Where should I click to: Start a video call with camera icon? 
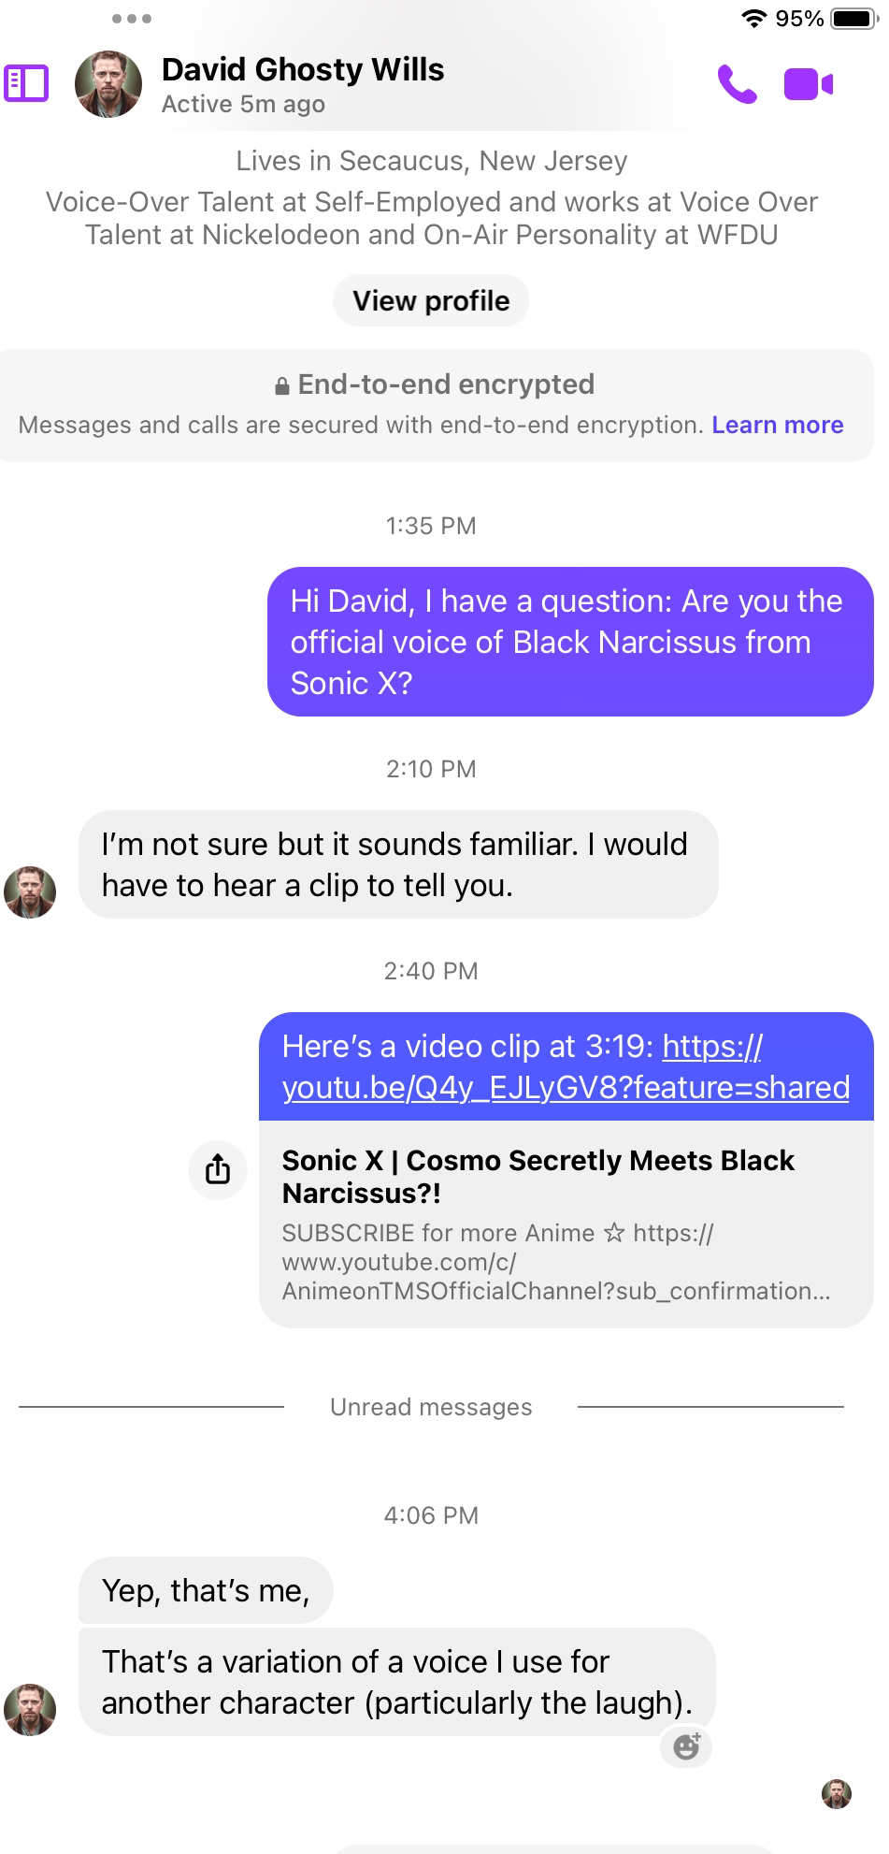(808, 84)
